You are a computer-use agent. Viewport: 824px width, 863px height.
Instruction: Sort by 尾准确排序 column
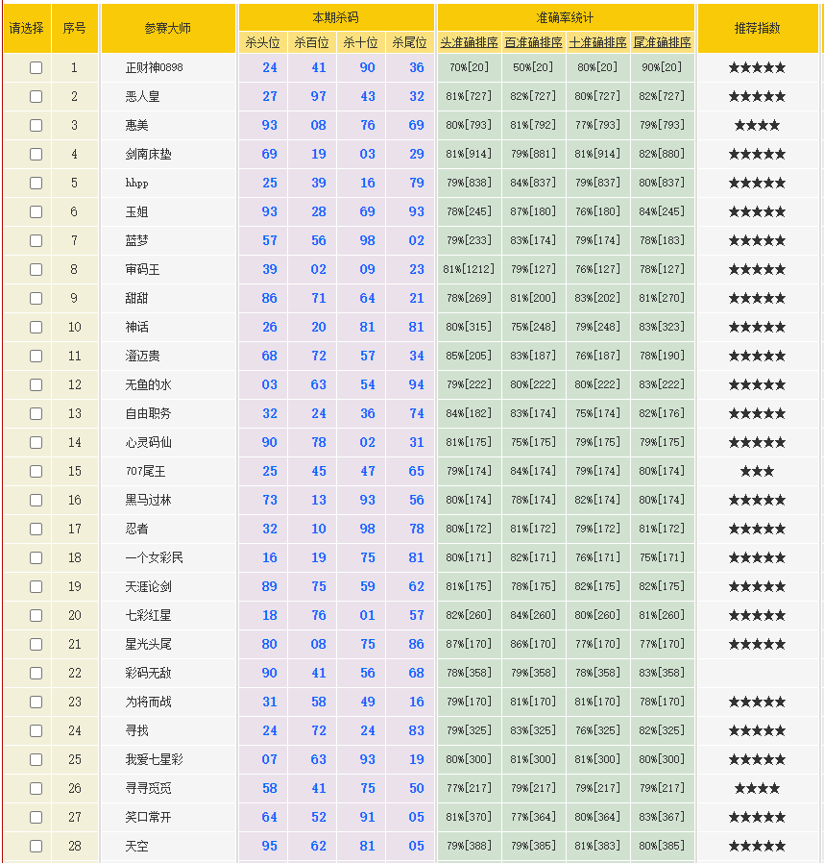pyautogui.click(x=662, y=43)
